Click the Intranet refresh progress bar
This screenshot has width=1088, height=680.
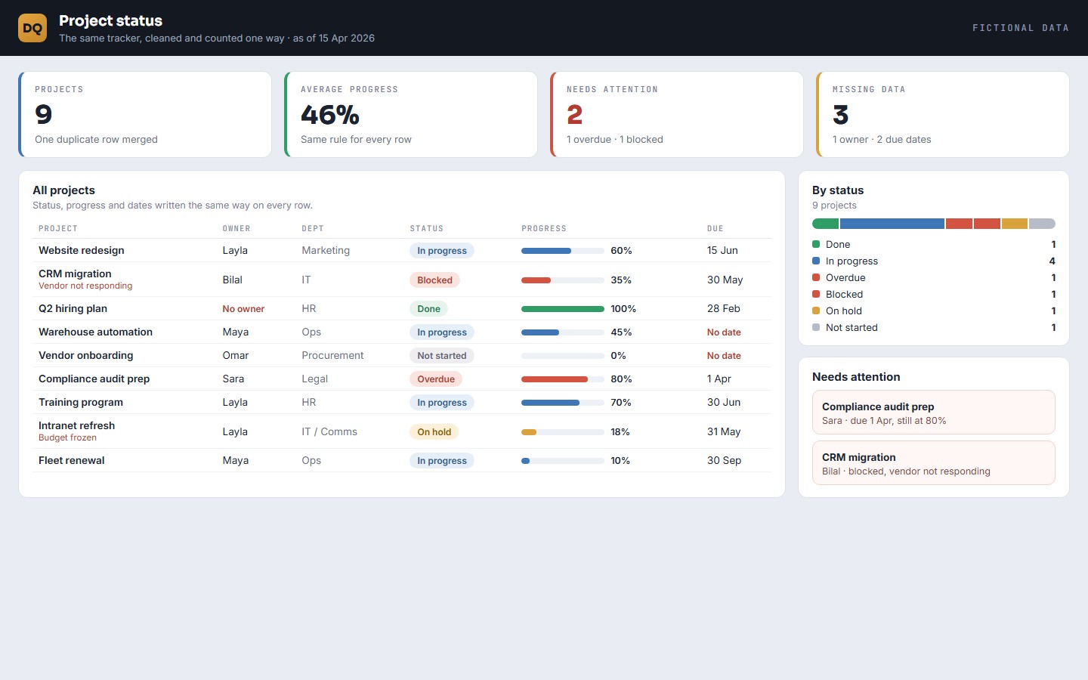pos(563,432)
